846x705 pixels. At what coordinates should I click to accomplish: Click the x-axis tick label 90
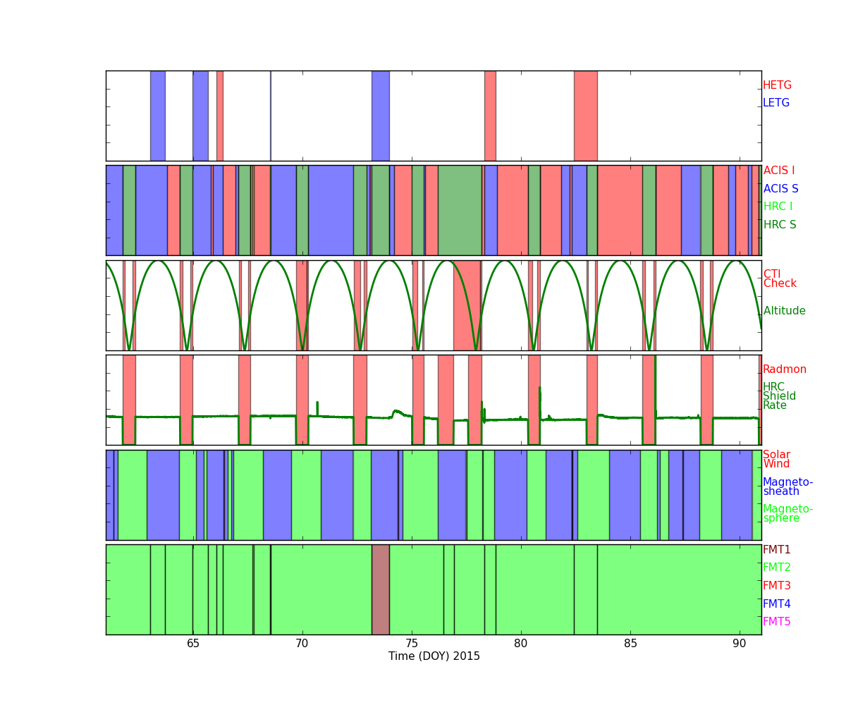pos(739,644)
